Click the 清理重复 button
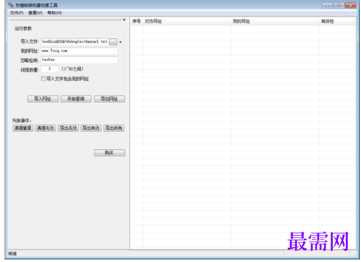Viewport: 361px width, 262px height. 23,128
